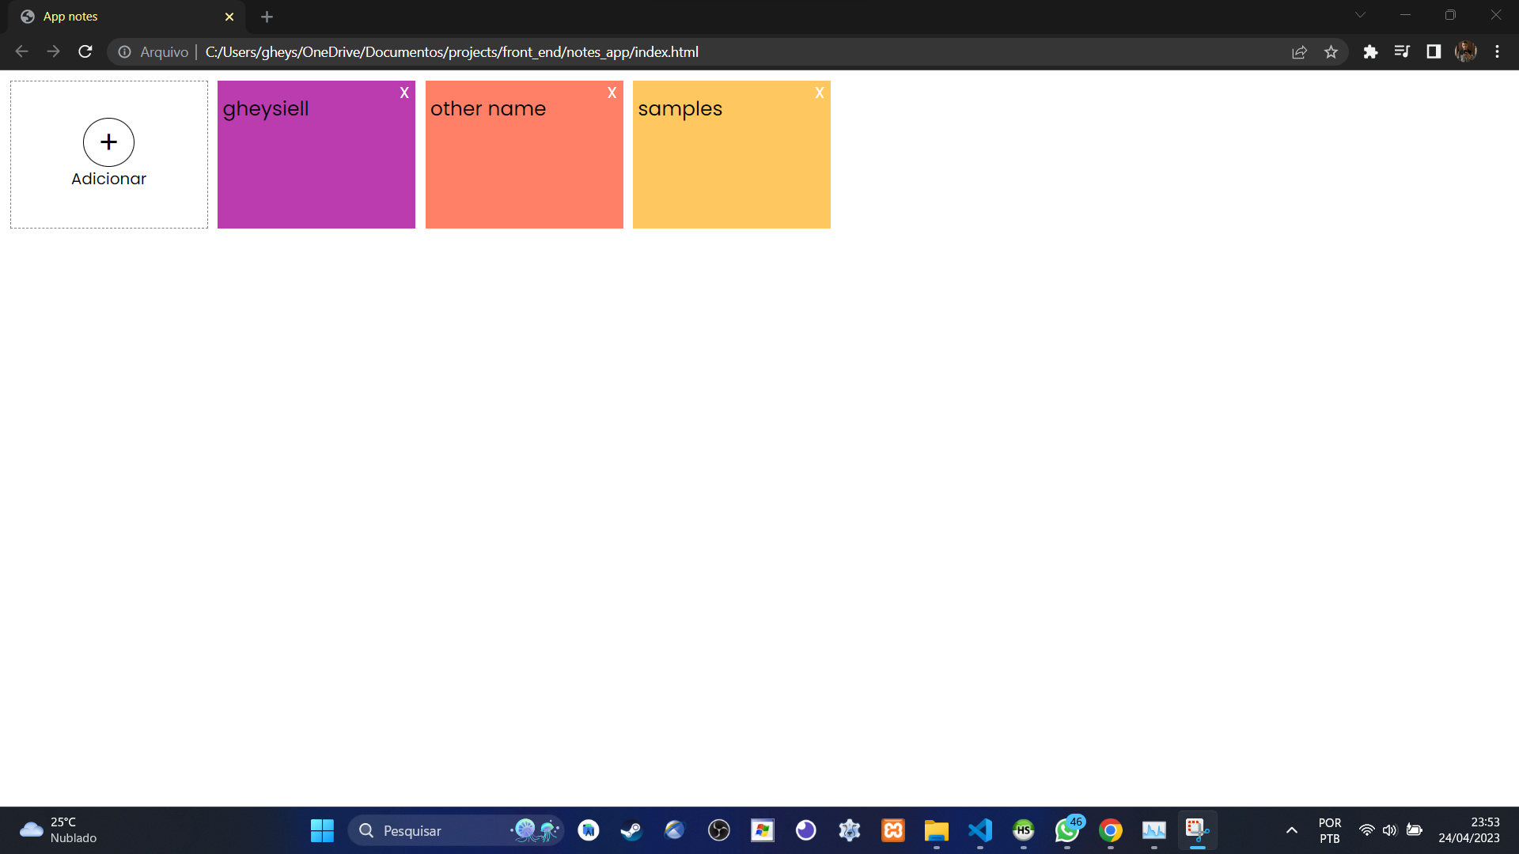Show hidden system tray icons
Image resolution: width=1519 pixels, height=854 pixels.
(x=1291, y=830)
